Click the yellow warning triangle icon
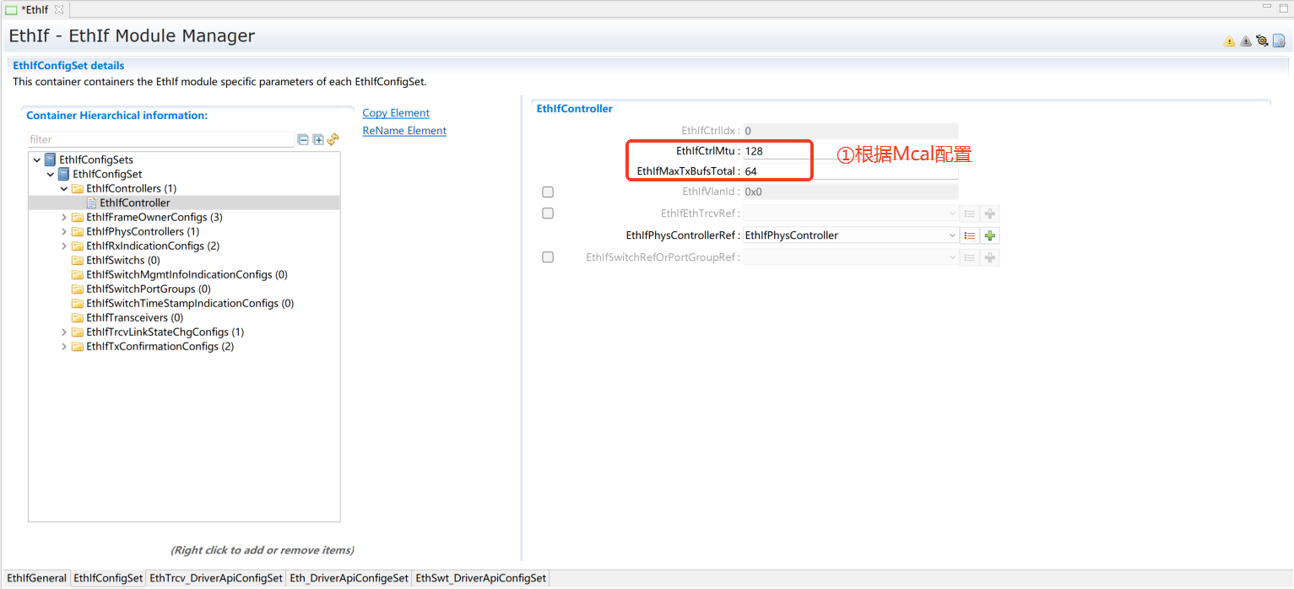The height and width of the screenshot is (589, 1294). 1229,41
